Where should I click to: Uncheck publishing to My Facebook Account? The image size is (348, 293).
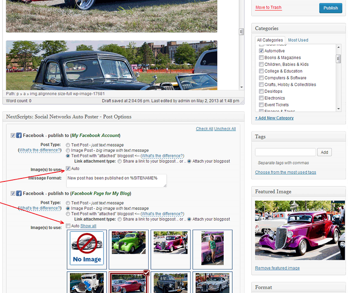click(13, 135)
